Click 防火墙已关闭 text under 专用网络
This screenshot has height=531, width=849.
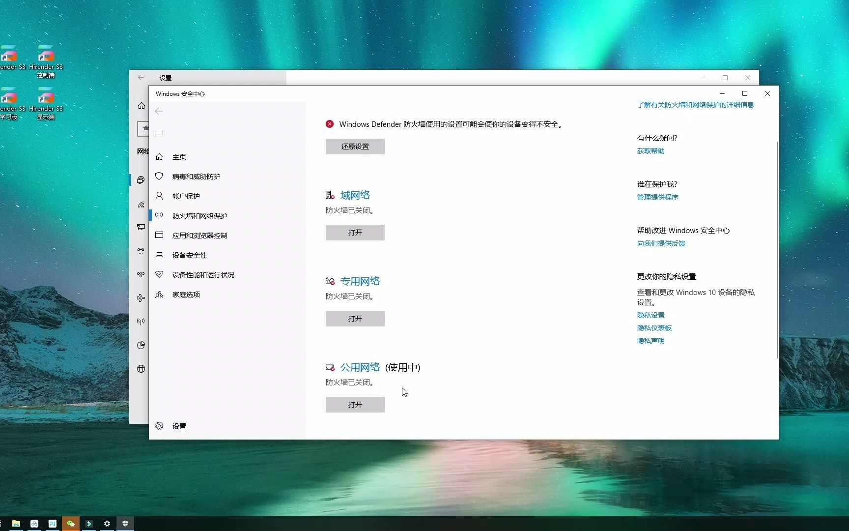coord(350,296)
